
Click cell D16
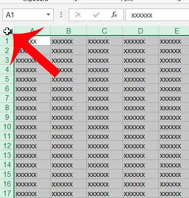click(140, 184)
